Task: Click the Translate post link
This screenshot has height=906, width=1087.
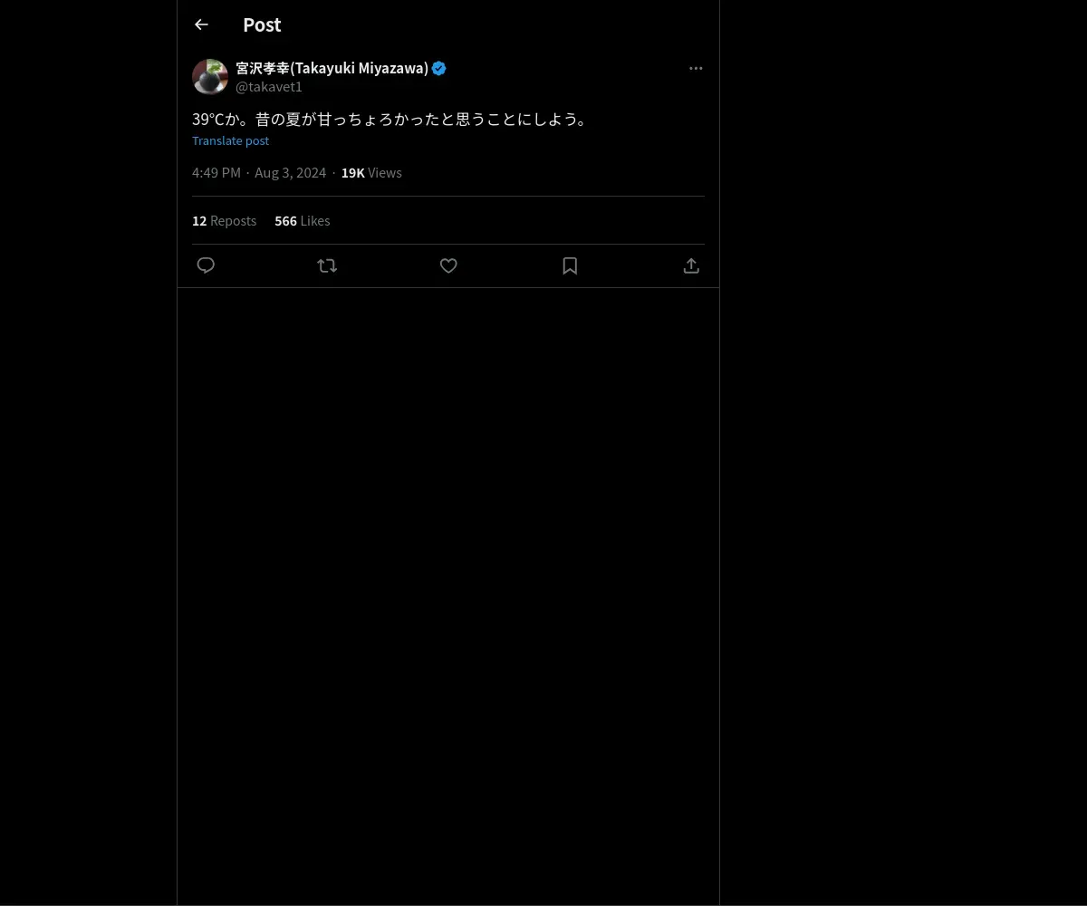Action: pos(230,140)
